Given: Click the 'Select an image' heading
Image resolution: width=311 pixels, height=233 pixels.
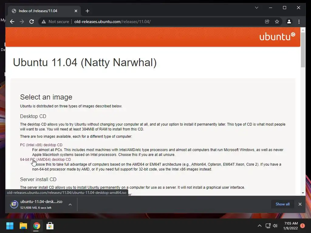Looking at the screenshot, I should click(x=46, y=97).
